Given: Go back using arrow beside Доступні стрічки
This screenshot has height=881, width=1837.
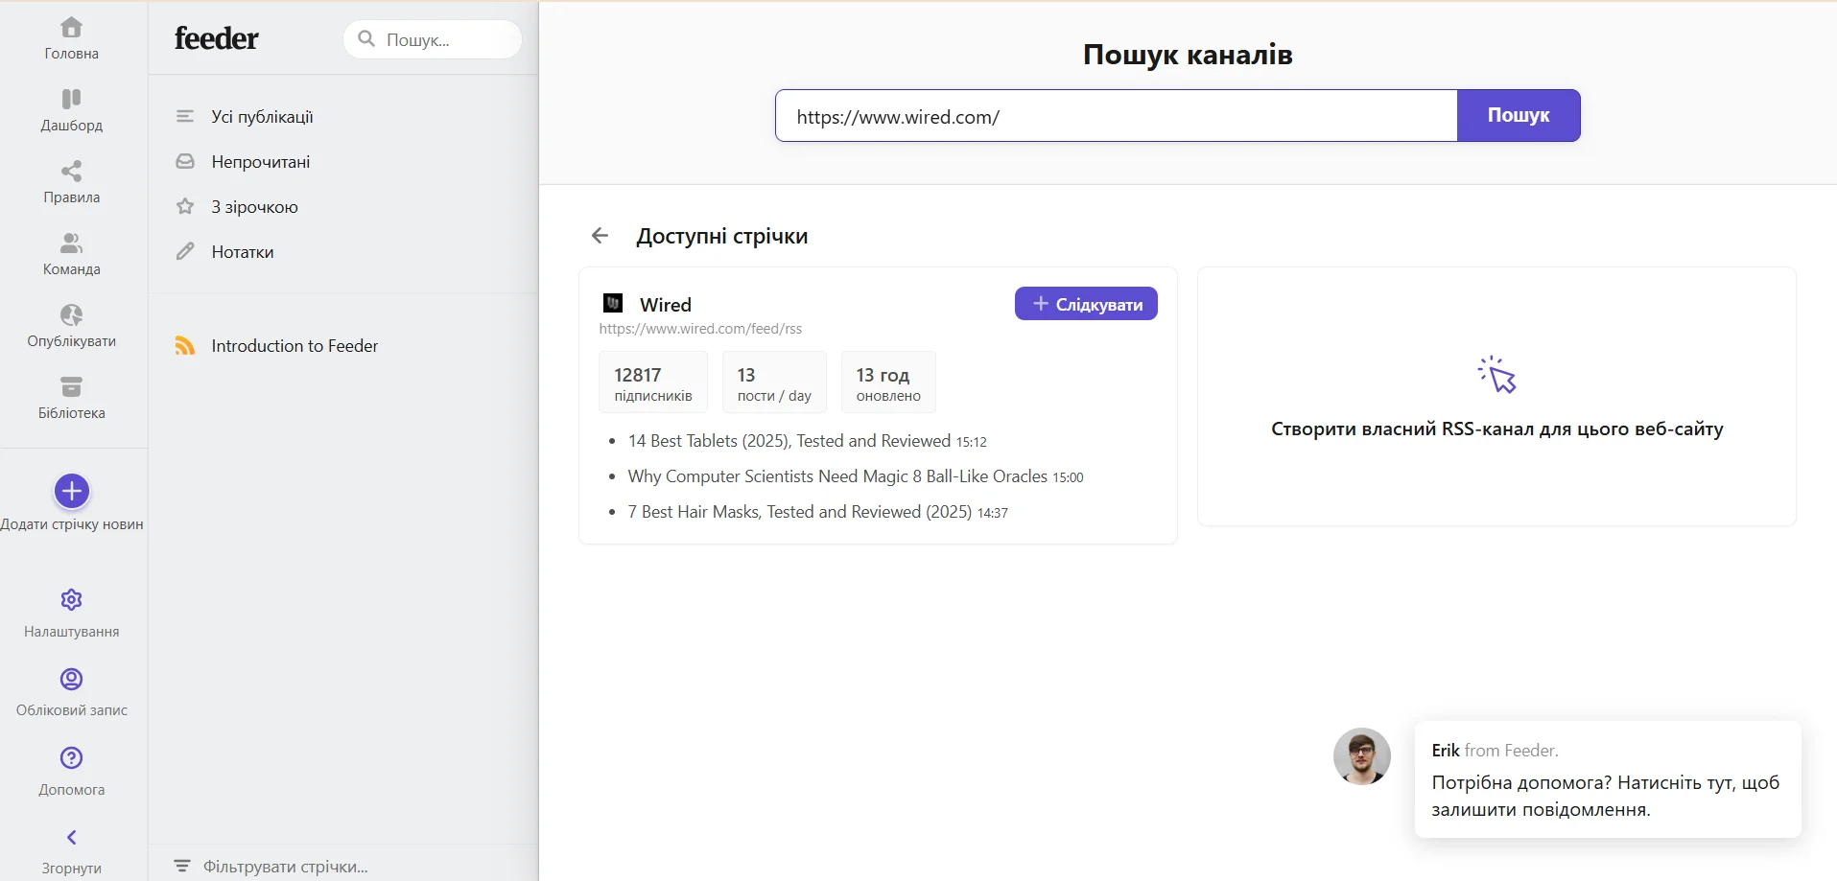Looking at the screenshot, I should pos(601,236).
